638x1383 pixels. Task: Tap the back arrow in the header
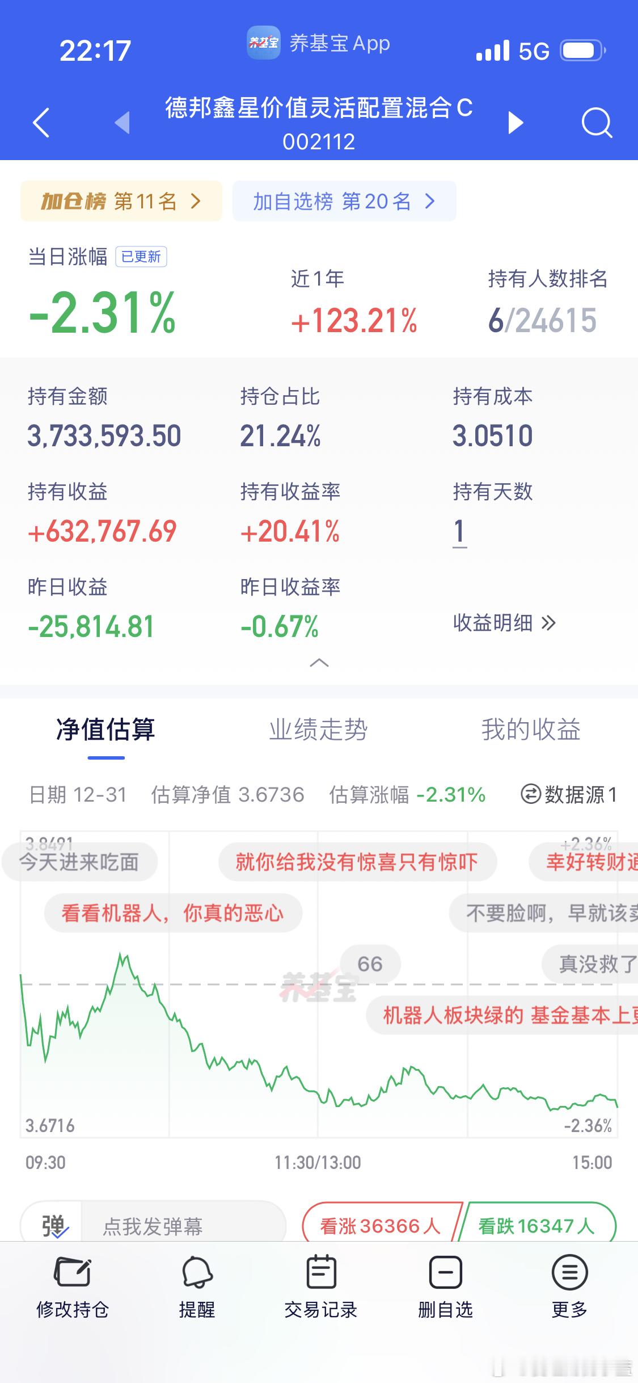click(41, 122)
